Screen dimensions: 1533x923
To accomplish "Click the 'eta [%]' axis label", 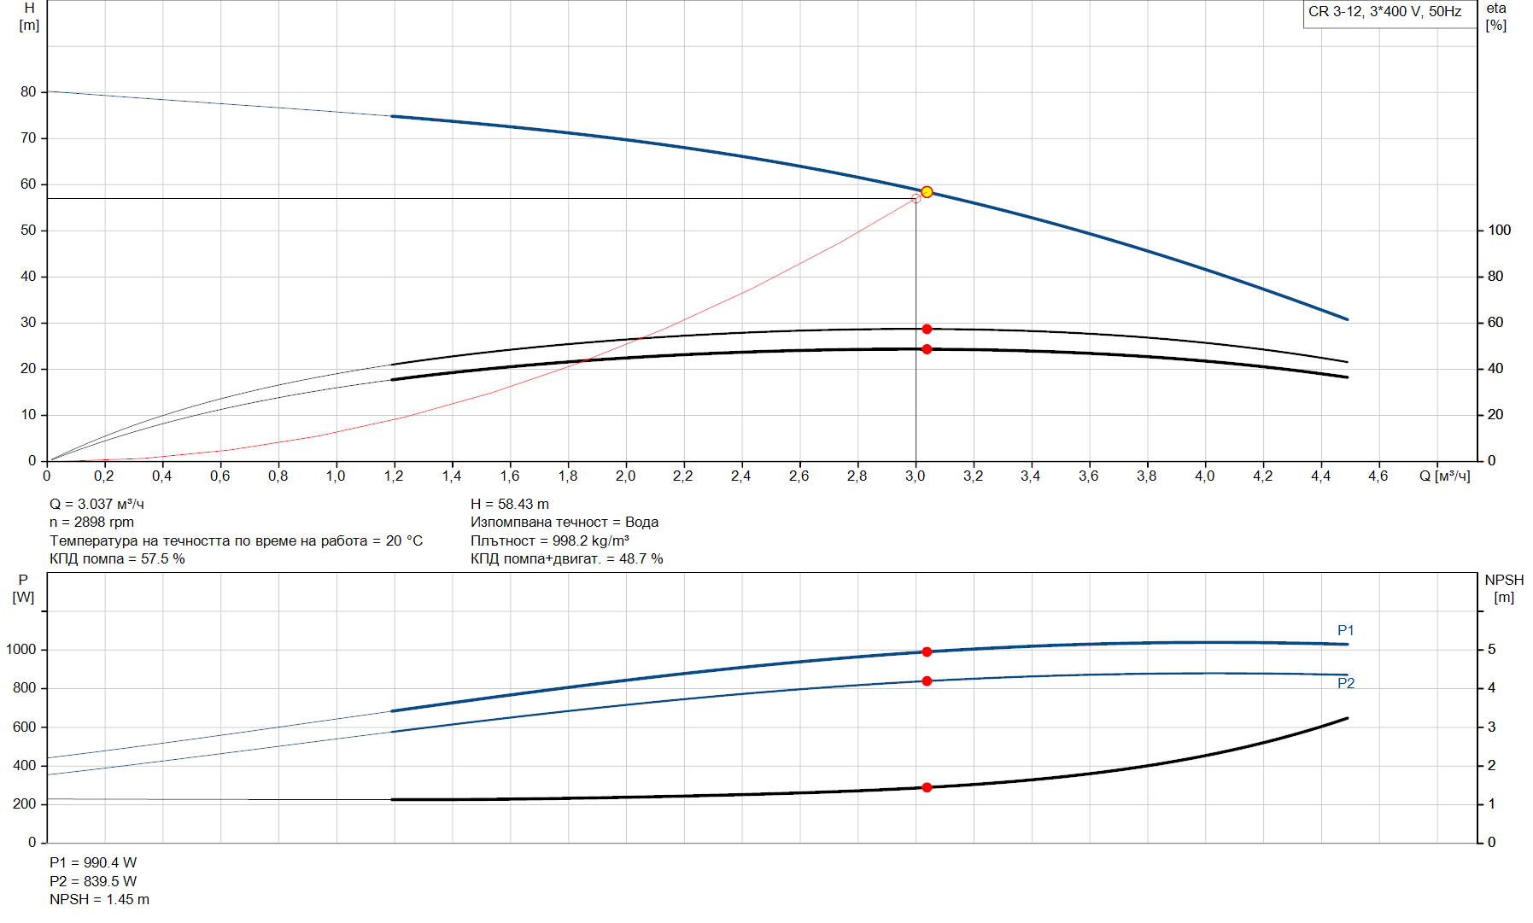I will (x=1496, y=17).
